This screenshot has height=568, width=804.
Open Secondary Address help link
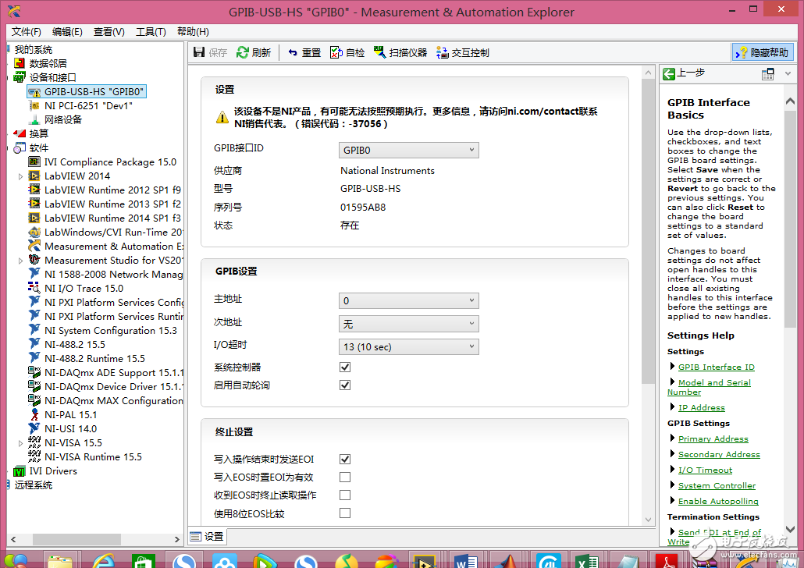[x=719, y=455]
